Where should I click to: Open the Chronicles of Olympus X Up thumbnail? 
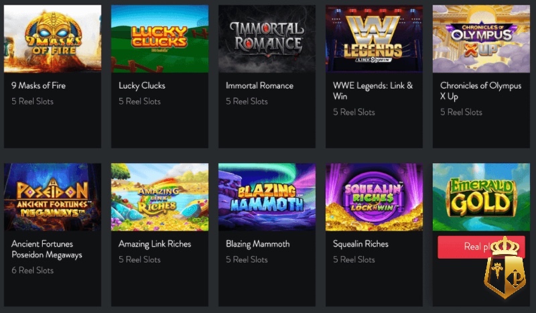point(481,39)
